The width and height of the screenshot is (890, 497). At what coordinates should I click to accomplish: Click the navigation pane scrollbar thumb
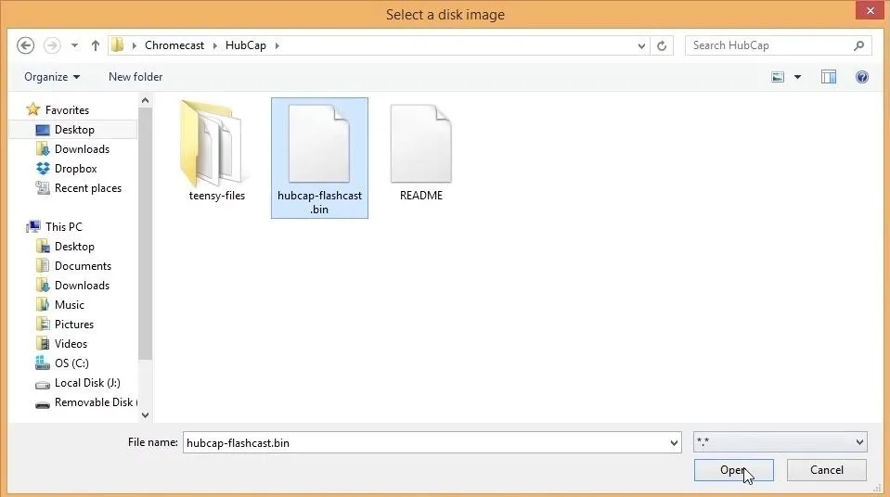point(145,233)
